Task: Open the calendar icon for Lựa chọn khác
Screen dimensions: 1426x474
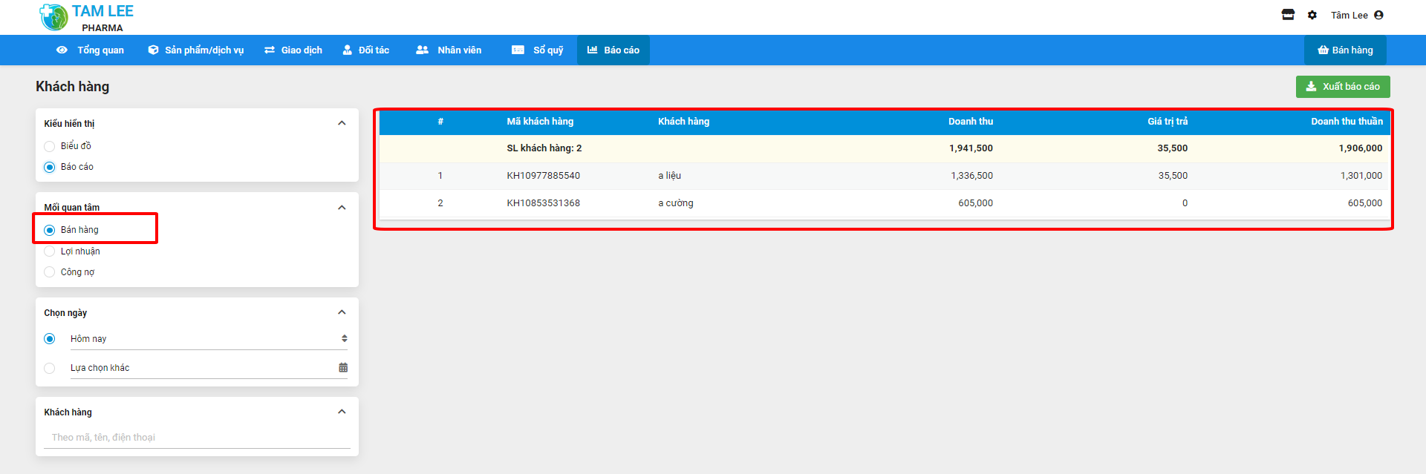Action: [x=343, y=367]
